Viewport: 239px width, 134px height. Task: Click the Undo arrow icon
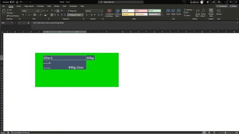[x=21, y=2]
